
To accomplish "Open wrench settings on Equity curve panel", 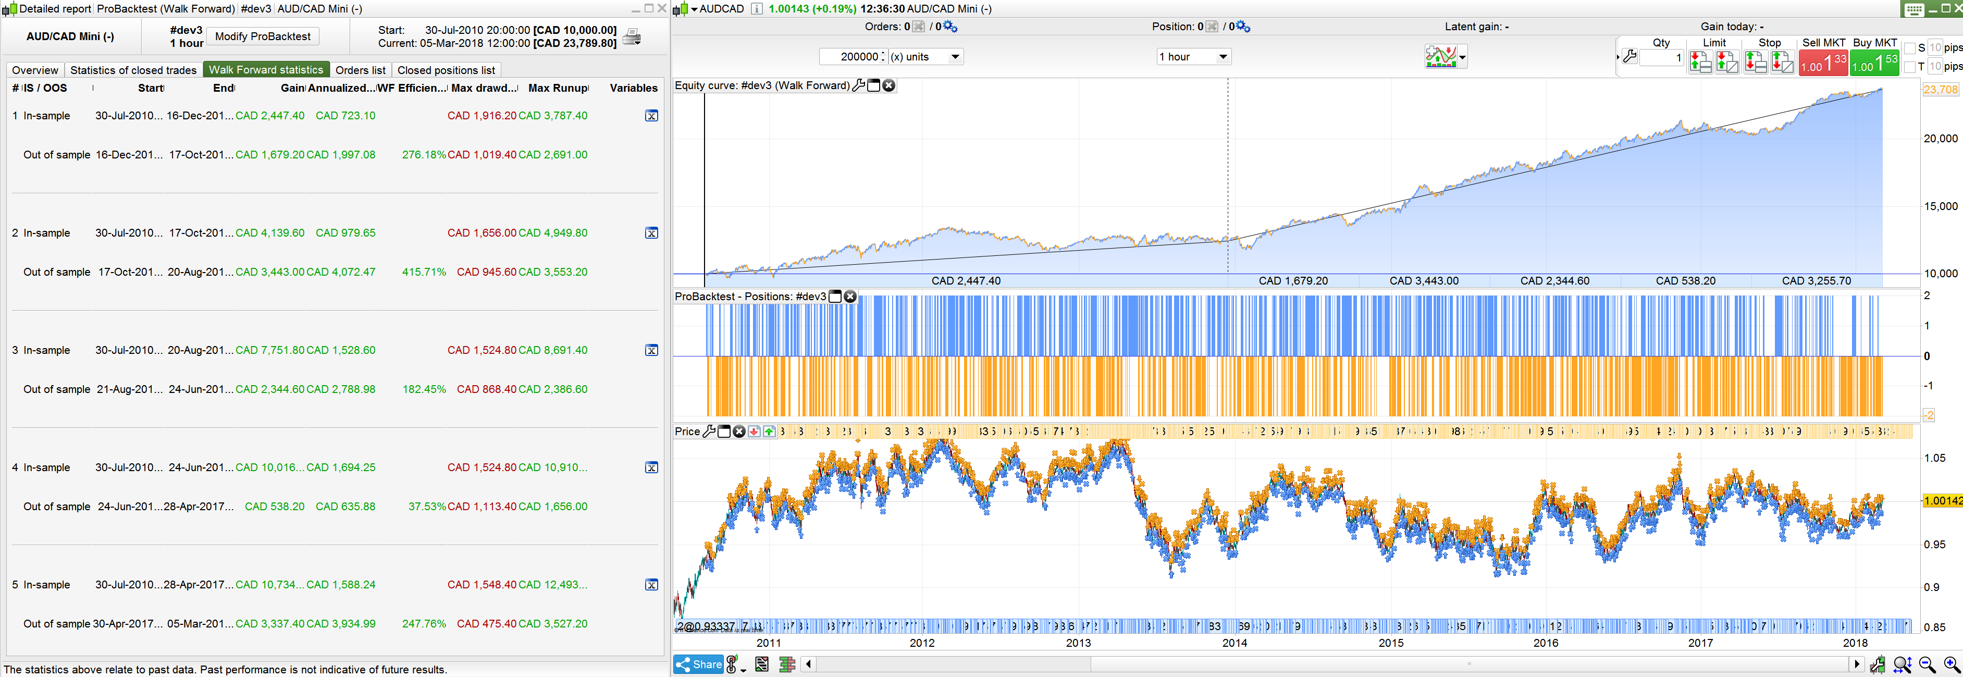I will coord(859,85).
